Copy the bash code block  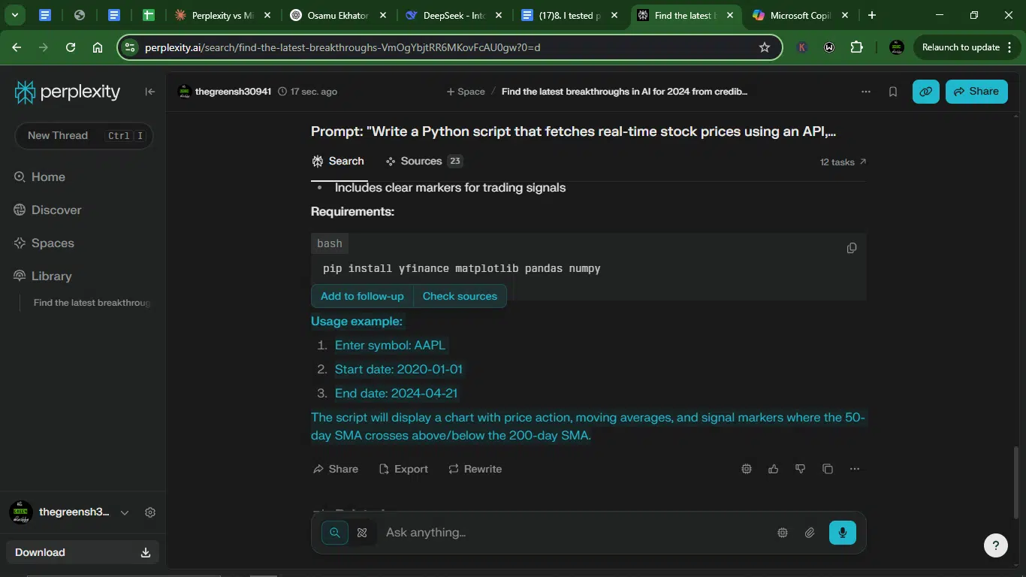852,248
